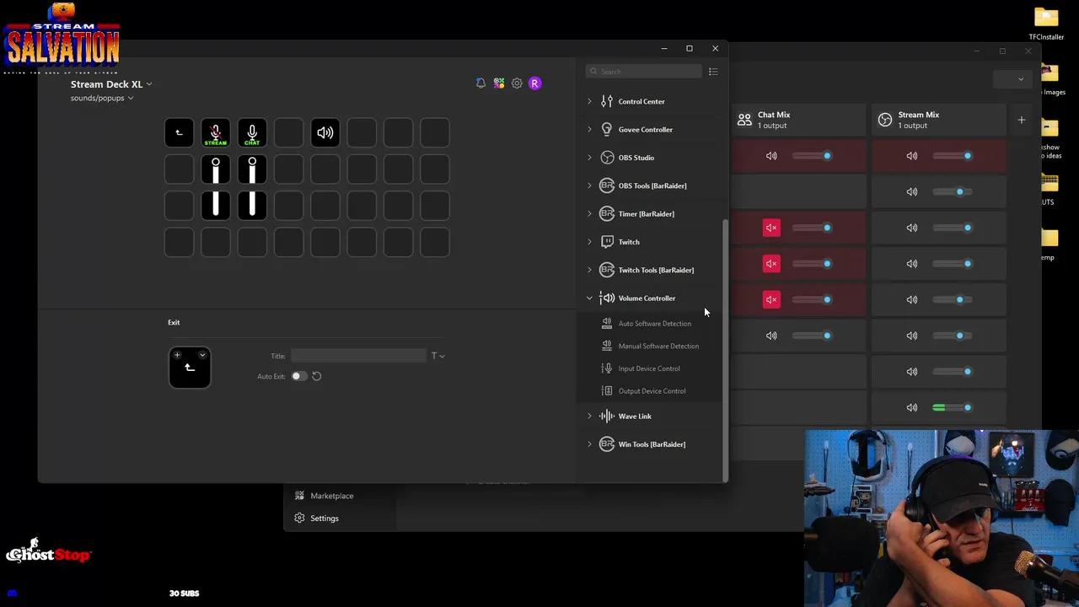The height and width of the screenshot is (607, 1079).
Task: Open the colorful Marketplace icon in toolbar
Action: (x=499, y=83)
